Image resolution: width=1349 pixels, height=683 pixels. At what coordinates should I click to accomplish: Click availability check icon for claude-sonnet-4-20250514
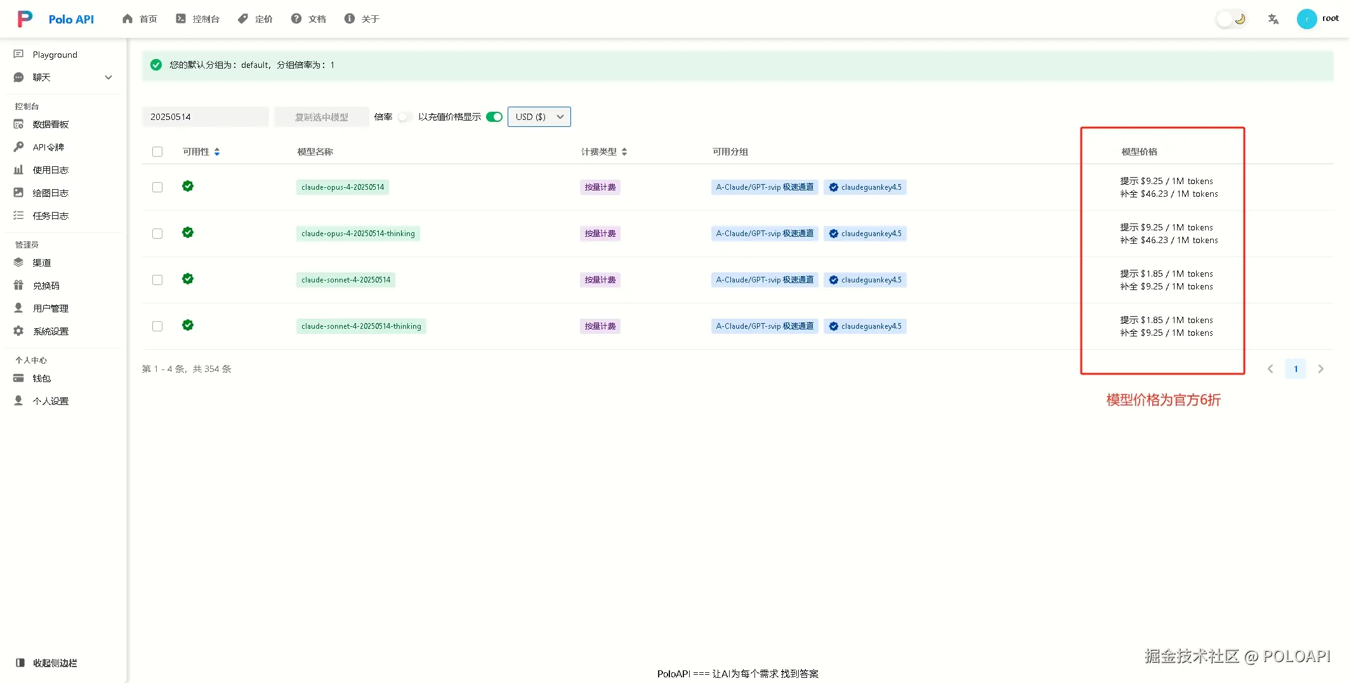click(188, 279)
